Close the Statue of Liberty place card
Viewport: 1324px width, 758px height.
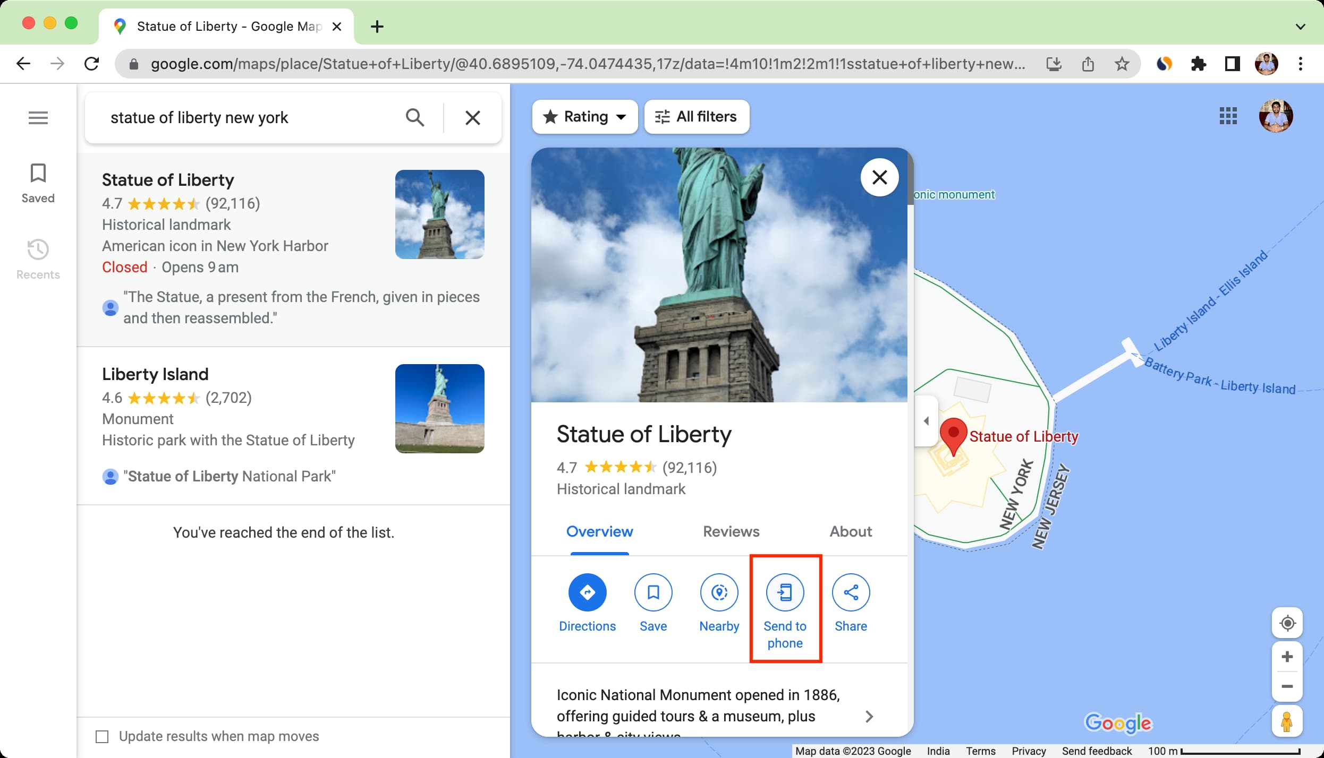pyautogui.click(x=879, y=177)
